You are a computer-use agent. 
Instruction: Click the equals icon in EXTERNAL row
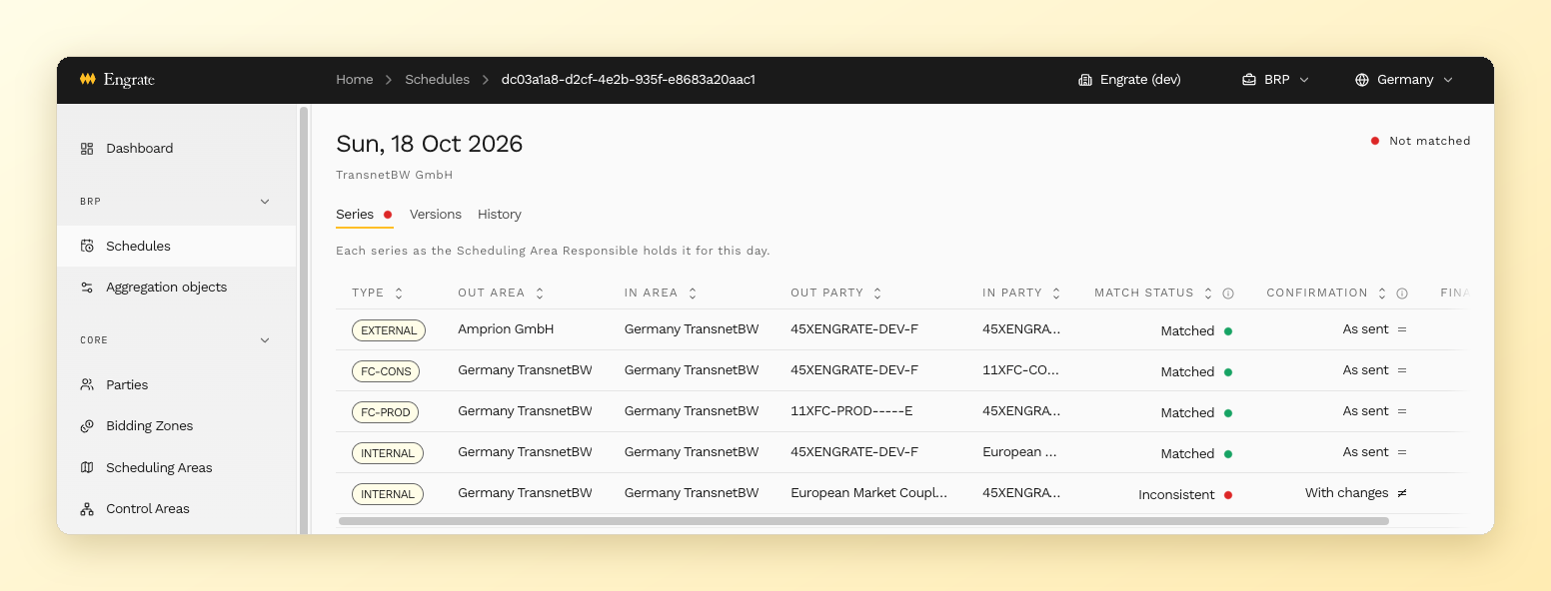click(x=1402, y=329)
